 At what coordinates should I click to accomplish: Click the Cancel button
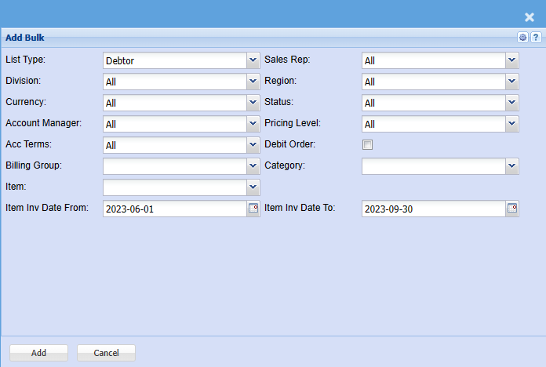point(106,353)
